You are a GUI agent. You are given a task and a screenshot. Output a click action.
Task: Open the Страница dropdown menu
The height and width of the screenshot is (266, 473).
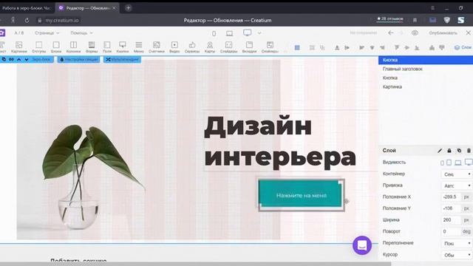[47, 33]
